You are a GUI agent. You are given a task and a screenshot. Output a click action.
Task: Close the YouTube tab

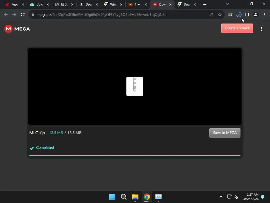click(x=146, y=4)
